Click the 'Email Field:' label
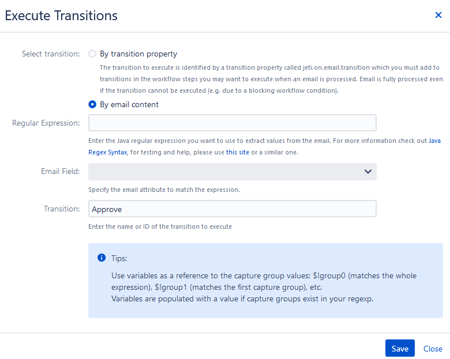Image resolution: width=450 pixels, height=359 pixels. pyautogui.click(x=60, y=172)
